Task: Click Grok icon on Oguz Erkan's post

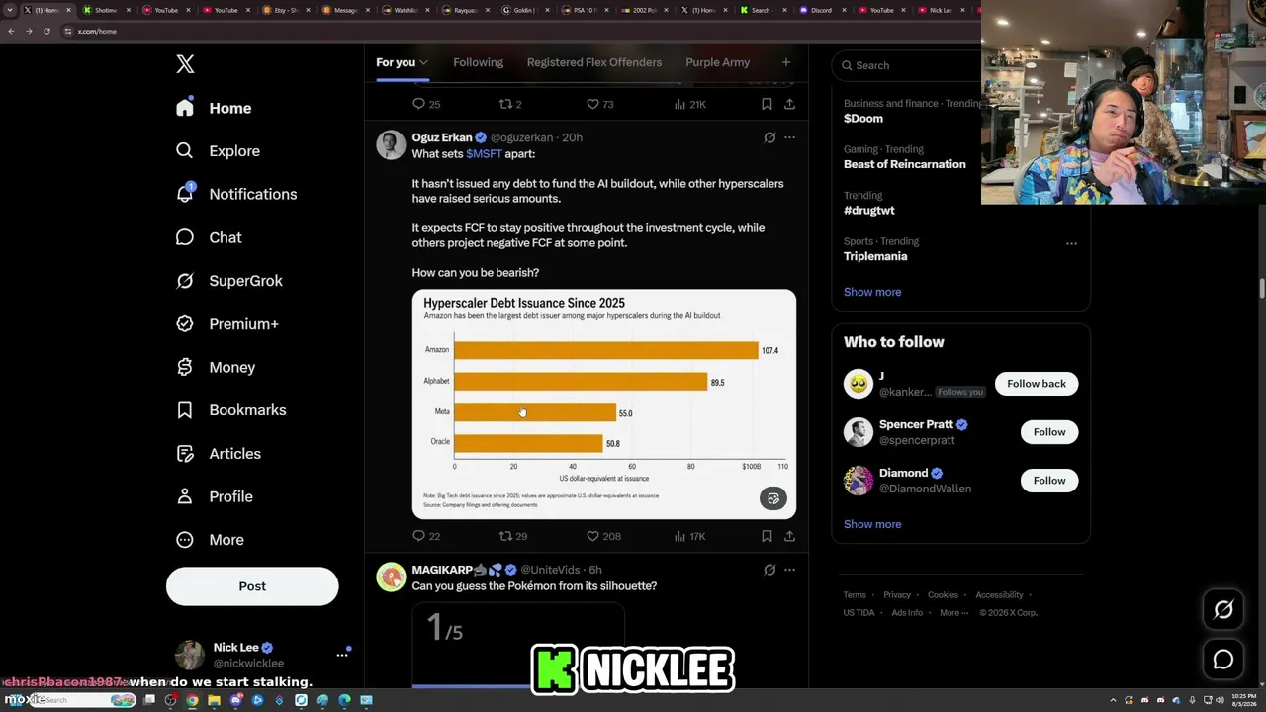Action: (769, 137)
